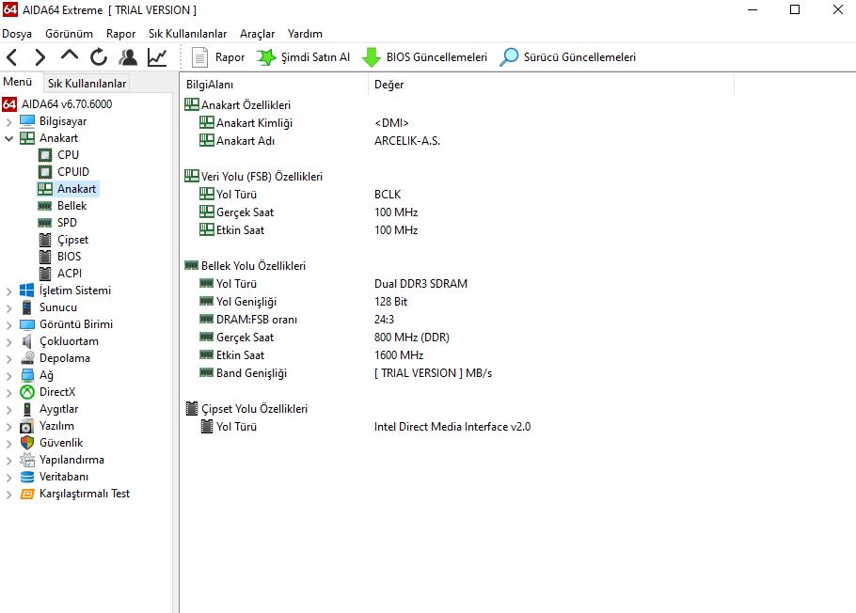Click the Dual DDR3 SDRAM value
This screenshot has height=613, width=856.
tap(420, 284)
